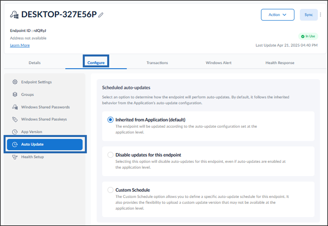Click the green check icon in In Use badge
This screenshot has height=226, width=328.
click(303, 36)
